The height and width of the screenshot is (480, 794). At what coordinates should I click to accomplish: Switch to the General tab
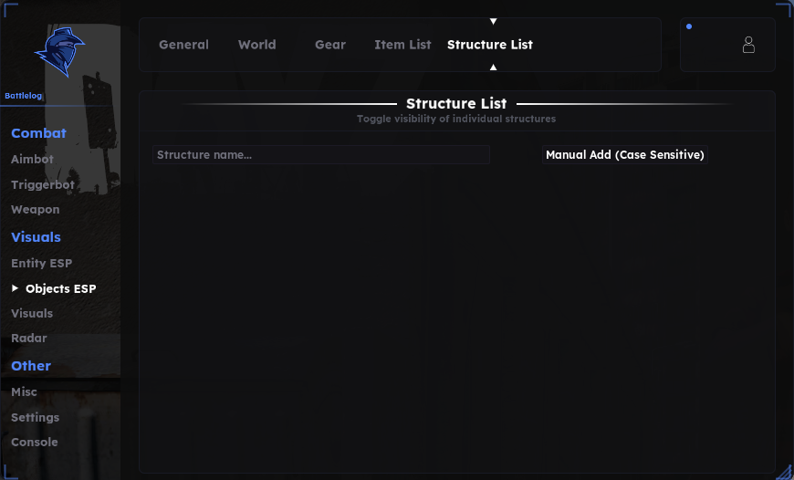click(183, 45)
